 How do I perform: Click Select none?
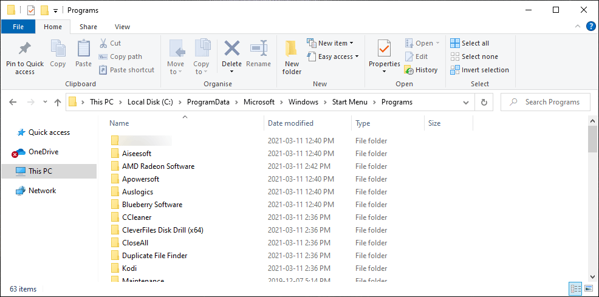tap(474, 56)
